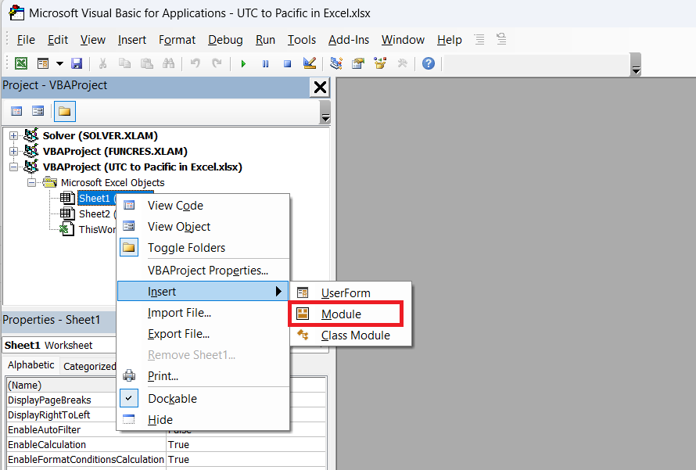
Task: Save the workbook using the floppy disk icon
Action: (x=77, y=63)
